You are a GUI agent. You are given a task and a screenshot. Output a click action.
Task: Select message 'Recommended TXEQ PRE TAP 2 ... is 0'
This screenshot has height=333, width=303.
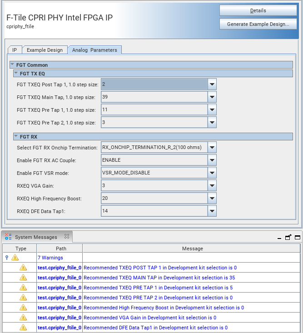point(158,298)
